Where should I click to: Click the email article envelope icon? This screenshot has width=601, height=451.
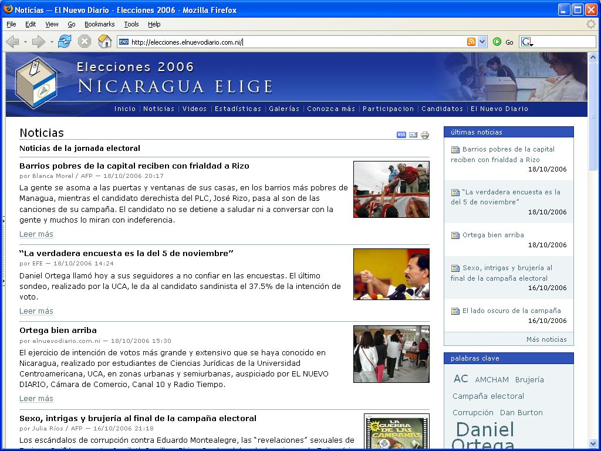tap(413, 134)
